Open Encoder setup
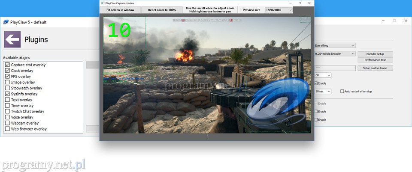412x172 pixels. coord(375,54)
